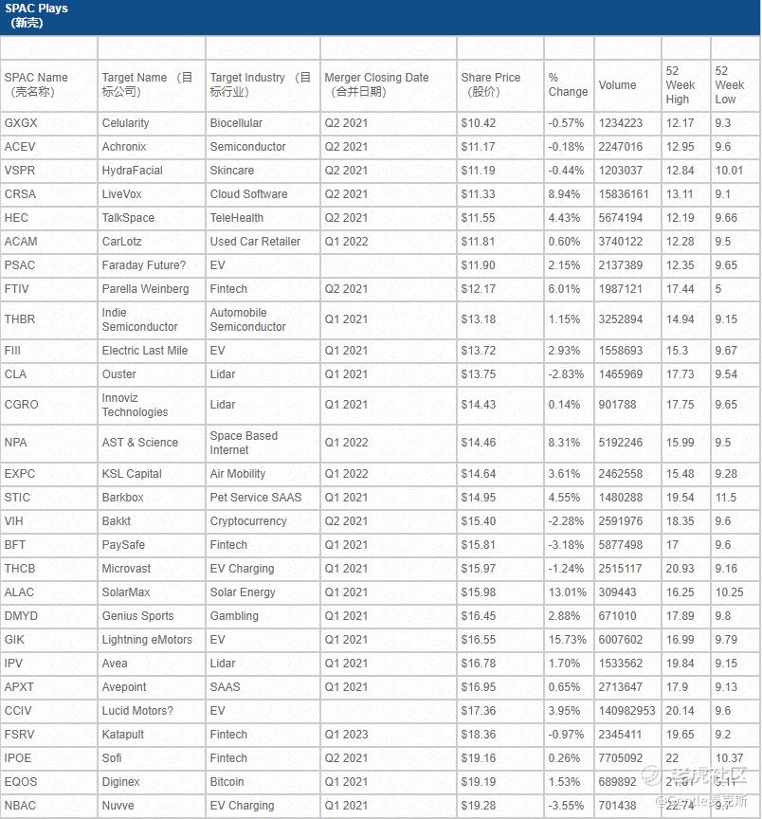
Task: Click the Barkbox target name
Action: (x=122, y=498)
